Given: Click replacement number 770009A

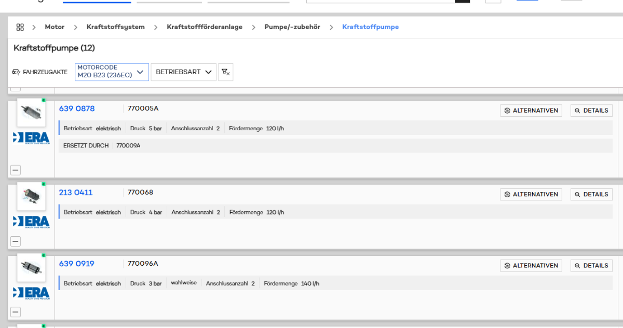Looking at the screenshot, I should [128, 146].
